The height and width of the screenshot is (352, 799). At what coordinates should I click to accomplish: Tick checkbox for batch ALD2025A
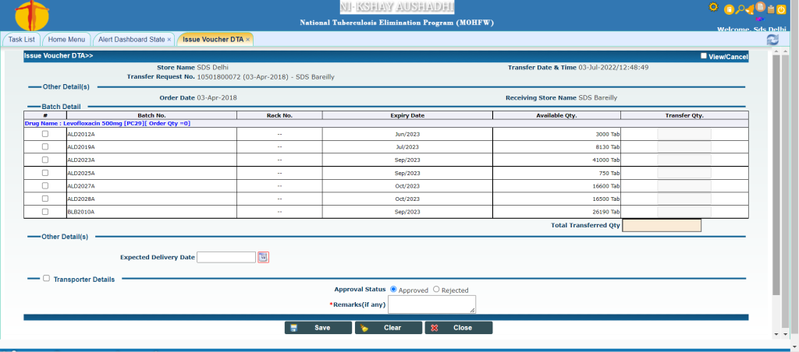coord(44,173)
